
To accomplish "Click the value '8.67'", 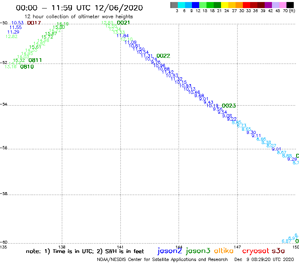I will (282, 153).
